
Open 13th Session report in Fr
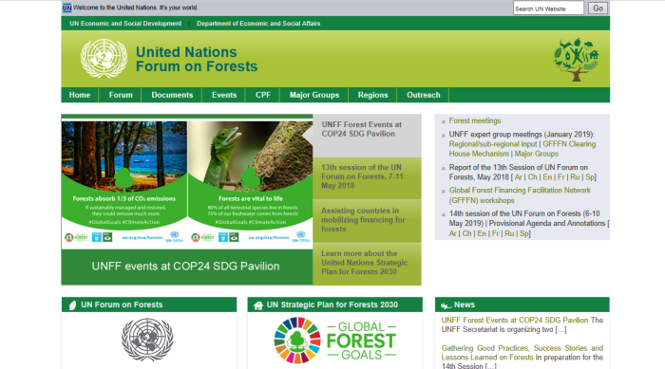[561, 177]
